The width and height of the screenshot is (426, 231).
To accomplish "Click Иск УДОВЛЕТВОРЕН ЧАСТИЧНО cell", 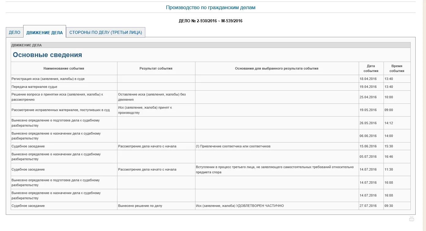I will 277,206.
